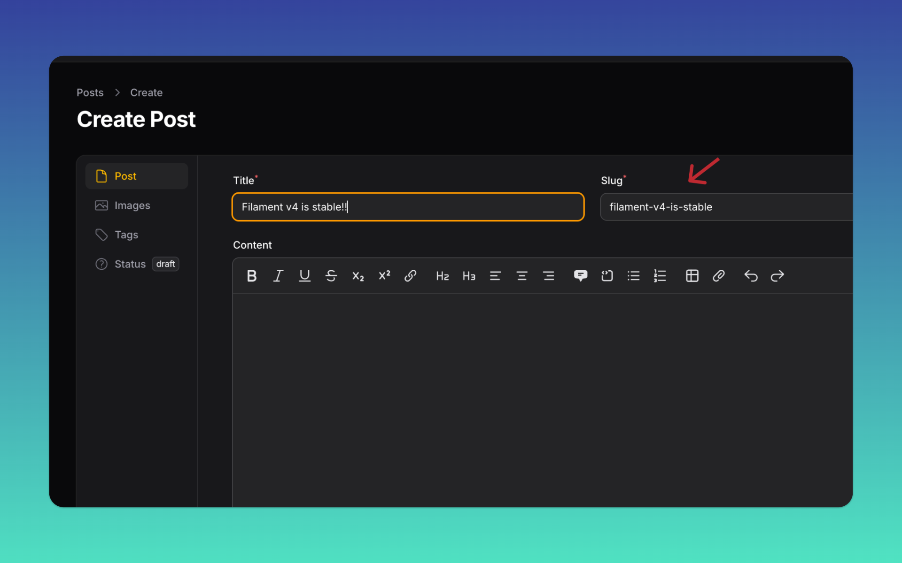The height and width of the screenshot is (563, 902).
Task: Switch to the Images tab
Action: (132, 205)
